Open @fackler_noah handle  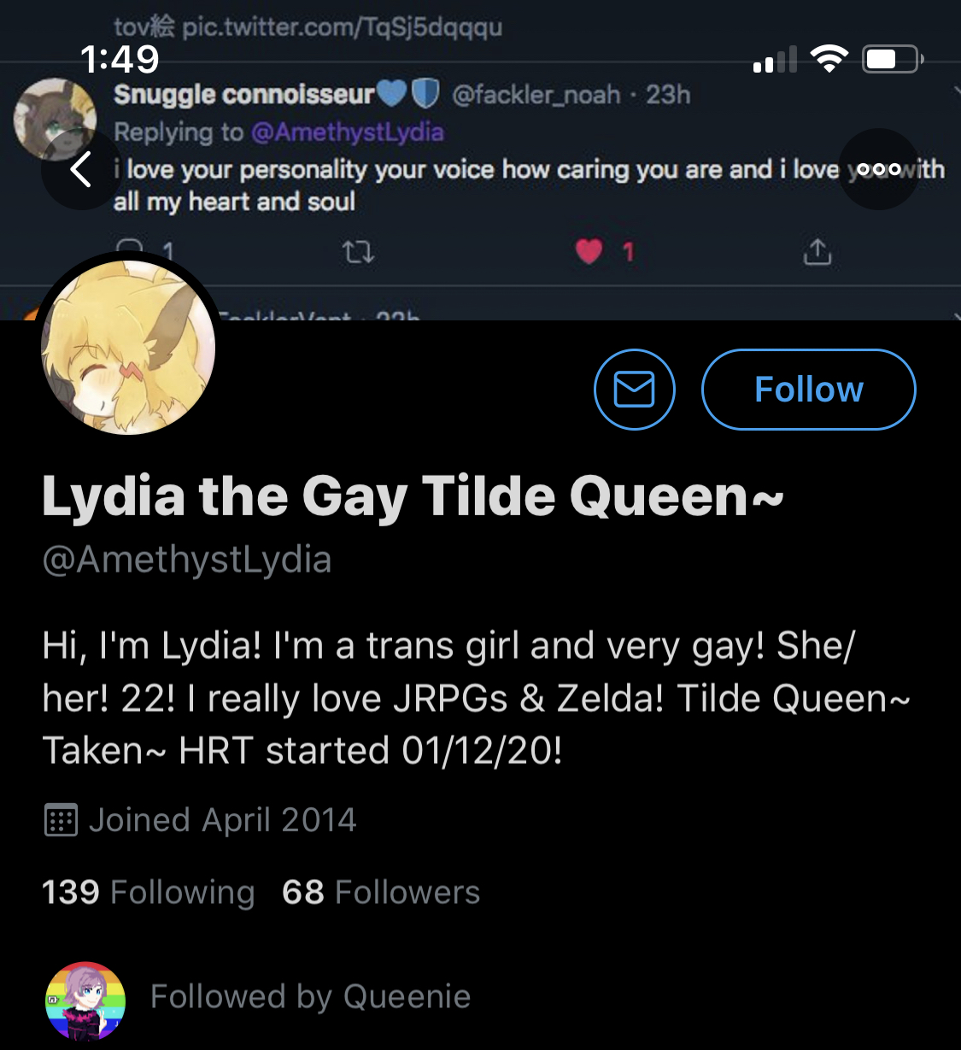tap(536, 94)
